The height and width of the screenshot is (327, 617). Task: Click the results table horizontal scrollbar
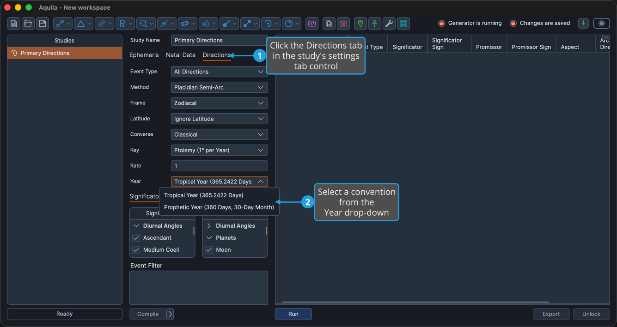(415, 302)
